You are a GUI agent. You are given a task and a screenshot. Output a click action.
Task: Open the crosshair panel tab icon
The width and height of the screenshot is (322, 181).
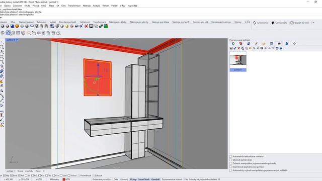(294, 44)
